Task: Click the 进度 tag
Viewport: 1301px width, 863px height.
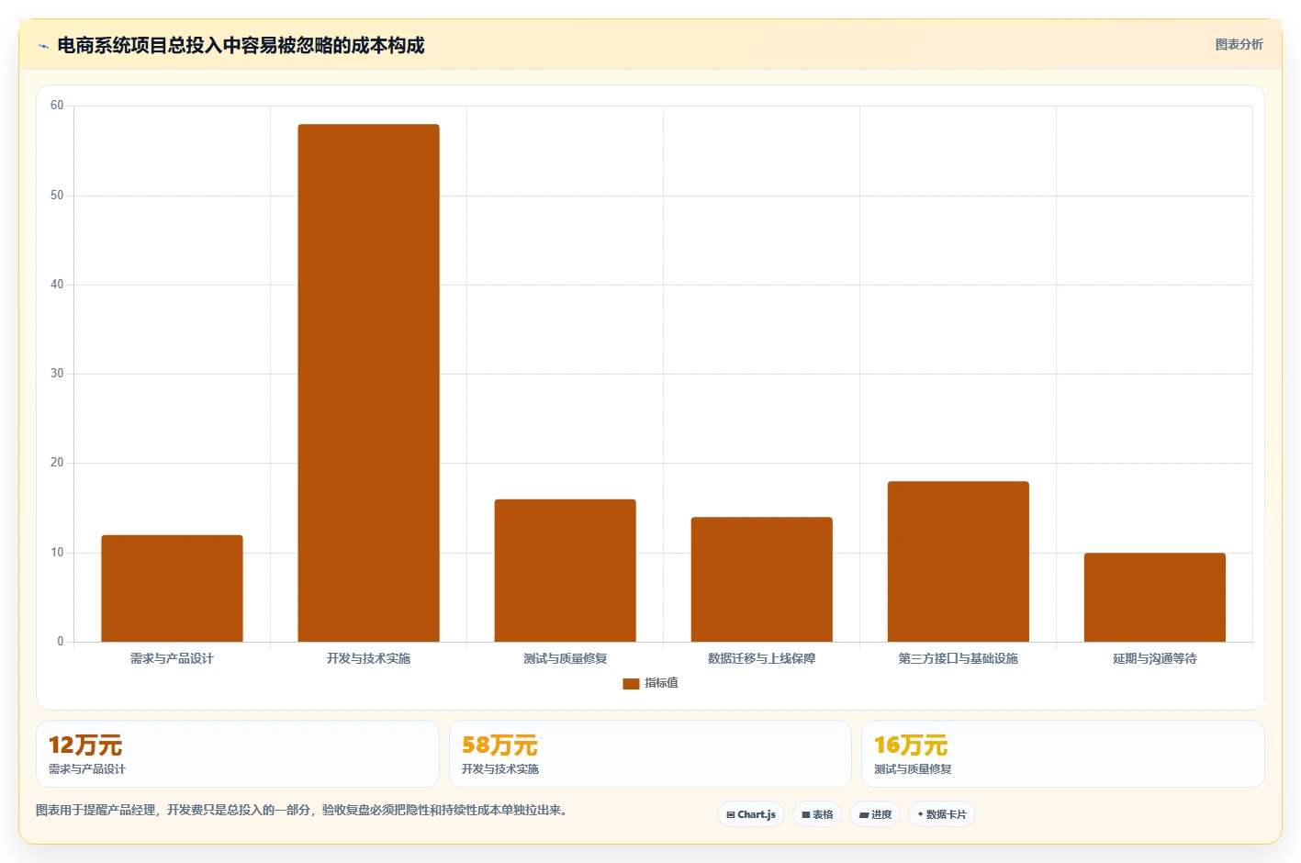Action: 875,814
